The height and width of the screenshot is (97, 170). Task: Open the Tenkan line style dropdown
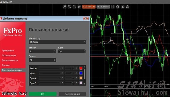51,68
